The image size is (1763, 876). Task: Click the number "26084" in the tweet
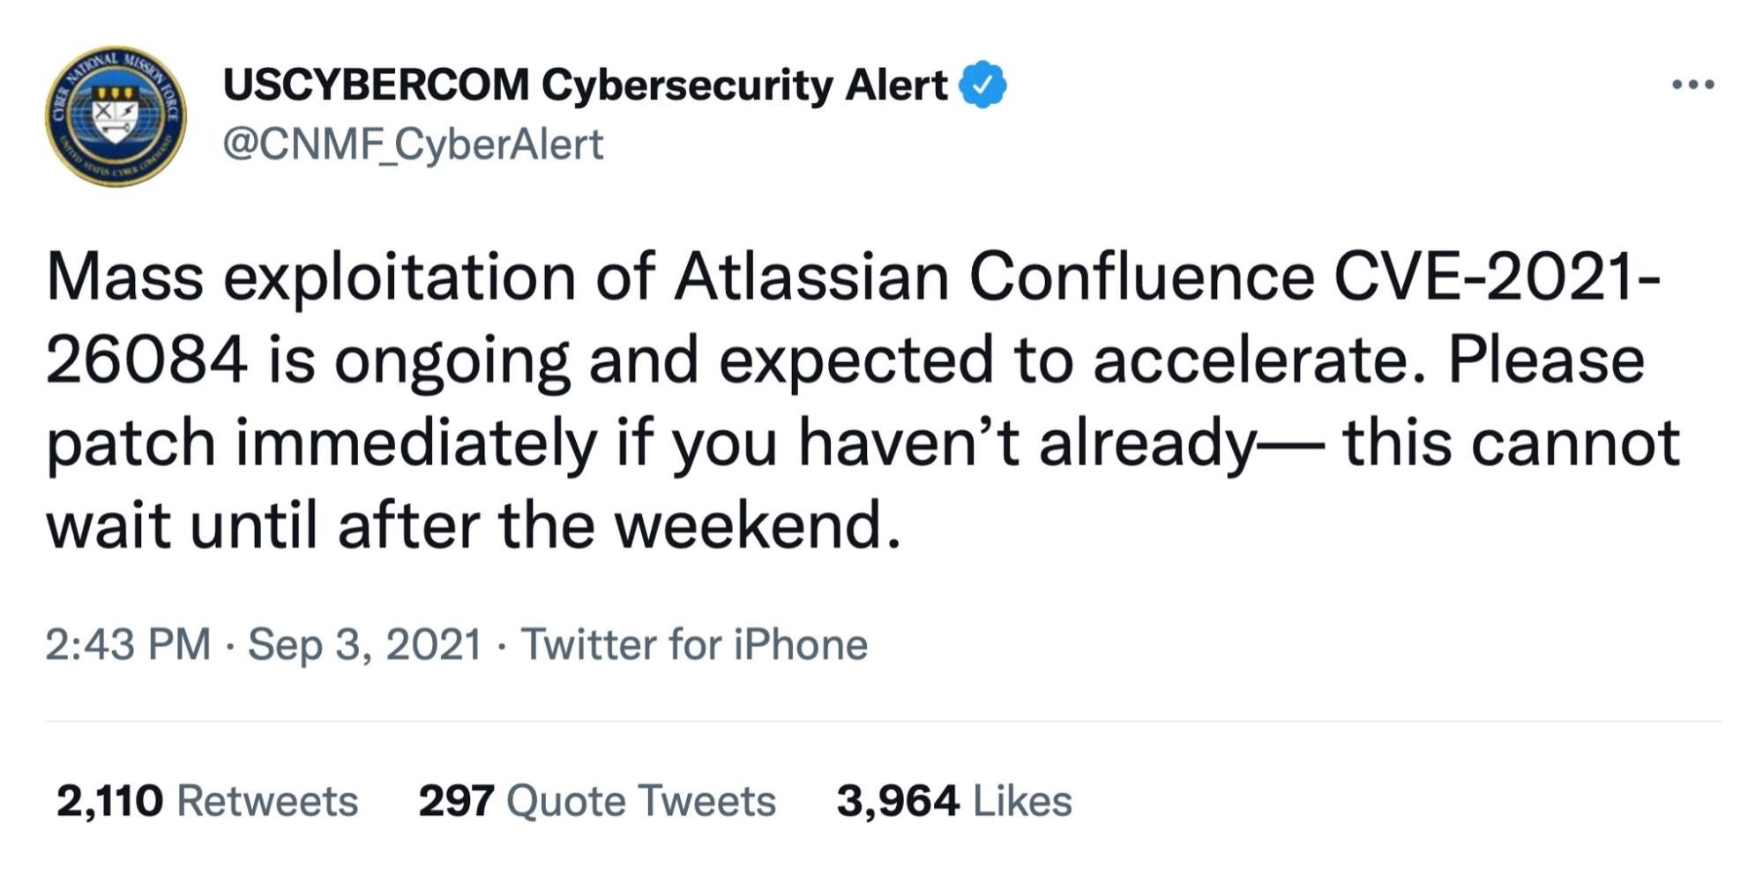[x=146, y=360]
